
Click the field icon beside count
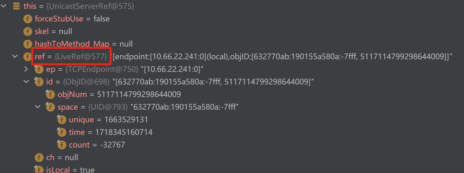point(62,145)
